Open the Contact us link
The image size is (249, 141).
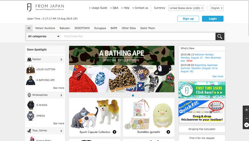click(x=140, y=8)
